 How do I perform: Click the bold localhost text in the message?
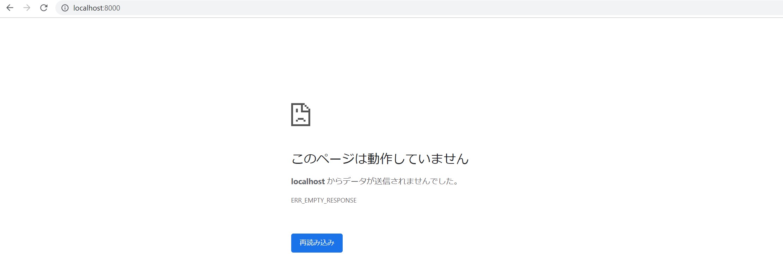tap(307, 181)
